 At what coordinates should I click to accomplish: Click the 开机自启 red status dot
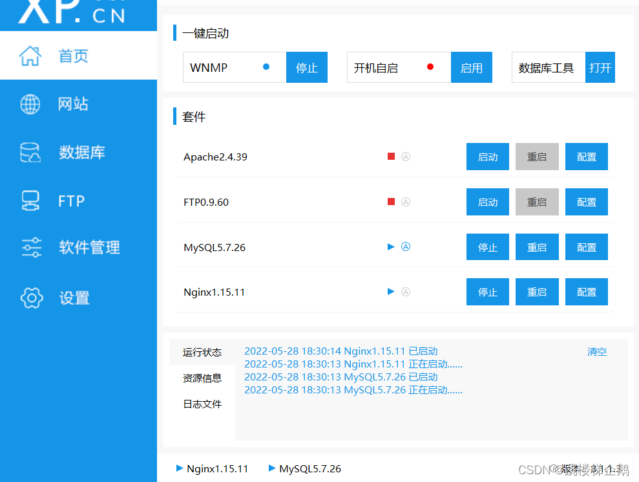(430, 67)
